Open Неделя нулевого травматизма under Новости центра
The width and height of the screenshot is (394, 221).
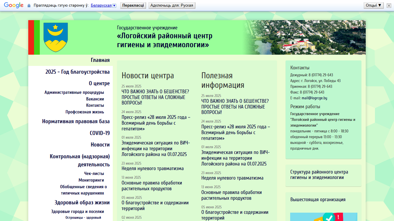coord(153,169)
